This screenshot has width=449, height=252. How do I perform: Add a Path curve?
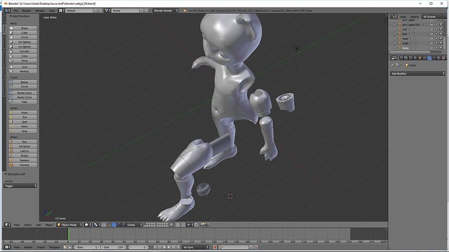[22, 101]
